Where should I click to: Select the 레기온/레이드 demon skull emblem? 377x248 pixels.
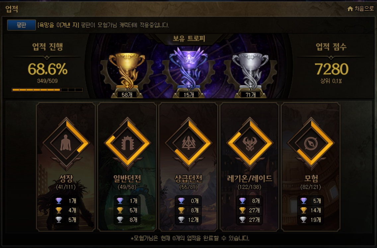pyautogui.click(x=250, y=143)
